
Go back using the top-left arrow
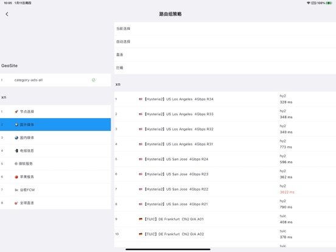click(7, 14)
